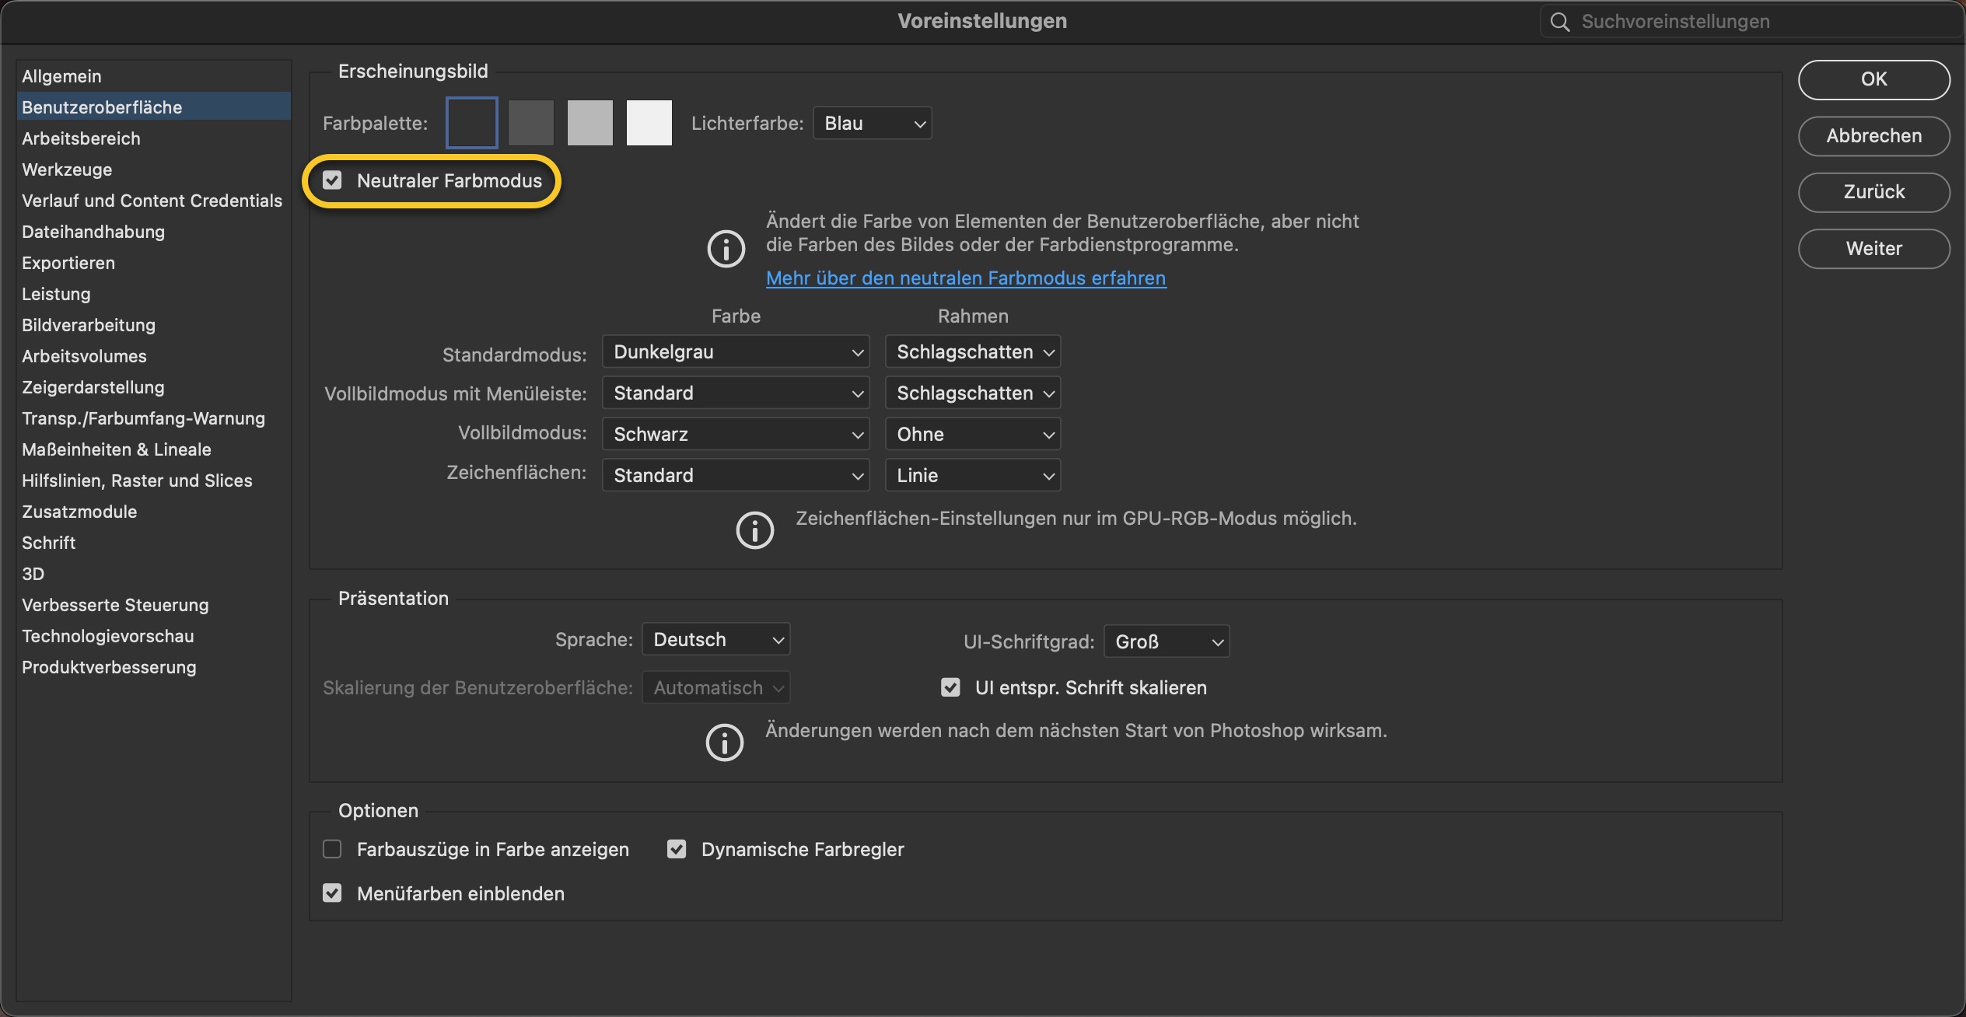This screenshot has width=1966, height=1017.
Task: Choose the dark gray Farbpalette swatch
Action: (x=531, y=123)
